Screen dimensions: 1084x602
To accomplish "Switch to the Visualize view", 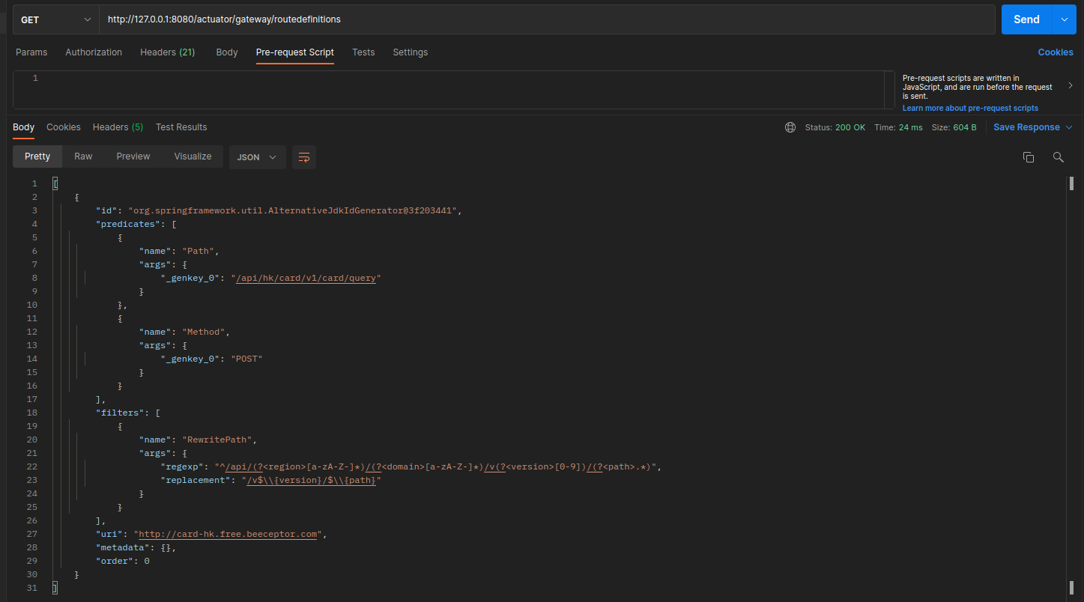I will 193,156.
